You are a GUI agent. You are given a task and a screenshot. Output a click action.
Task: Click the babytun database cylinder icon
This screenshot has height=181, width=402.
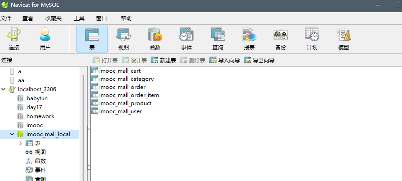[x=20, y=98]
